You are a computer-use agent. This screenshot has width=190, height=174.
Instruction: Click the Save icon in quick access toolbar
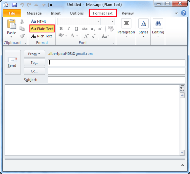point(15,5)
